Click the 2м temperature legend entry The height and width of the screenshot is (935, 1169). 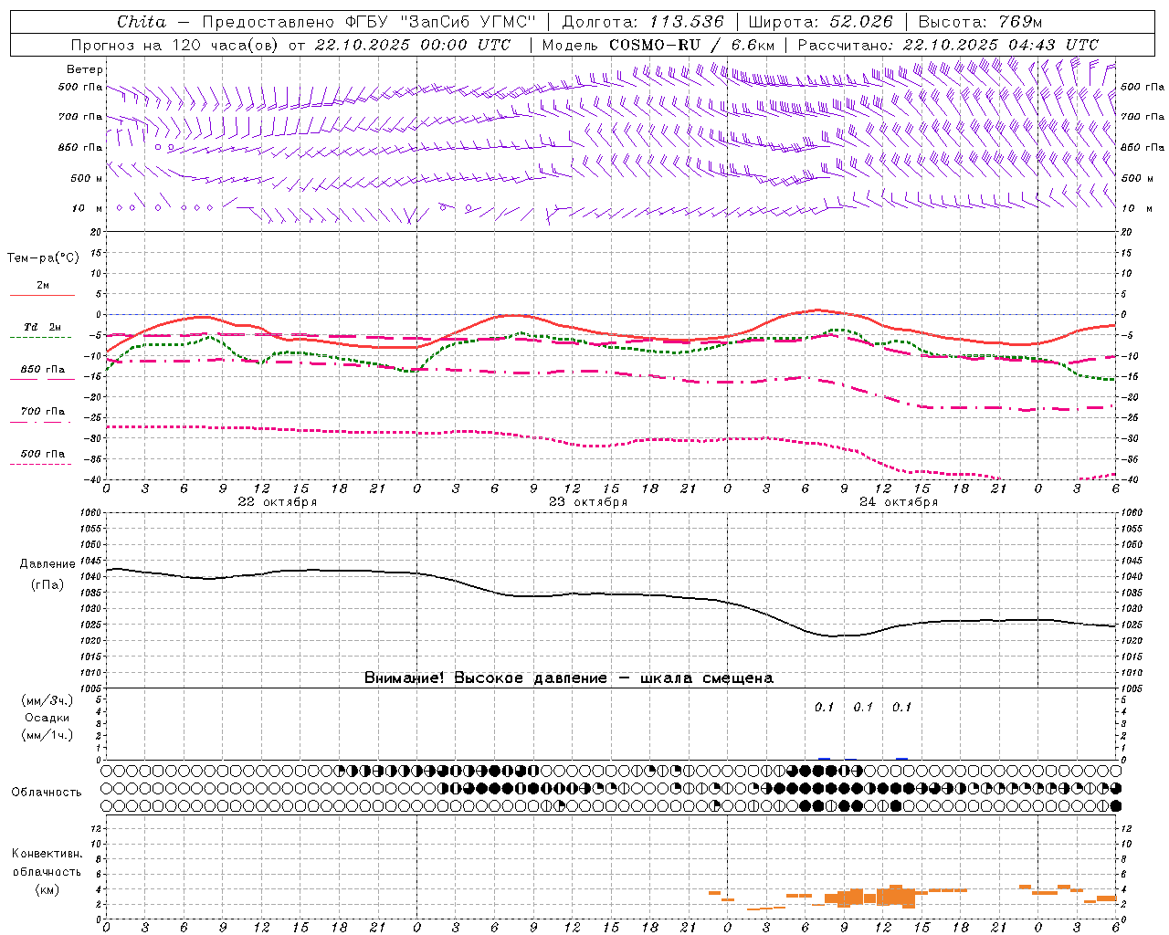coord(43,286)
